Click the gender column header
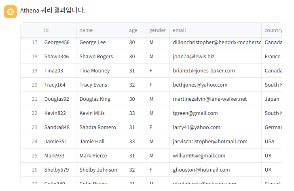 click(x=158, y=30)
